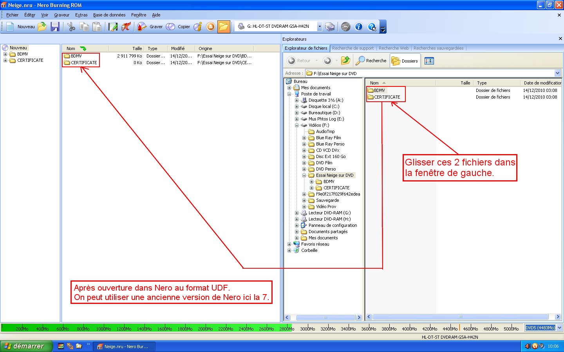
Task: Click the forward navigation arrow button
Action: (327, 61)
